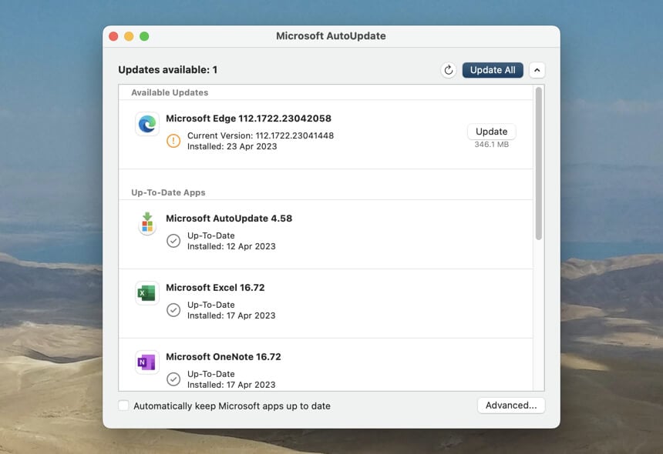
Task: Select the Microsoft Excel 16.72 row title
Action: [x=215, y=288]
